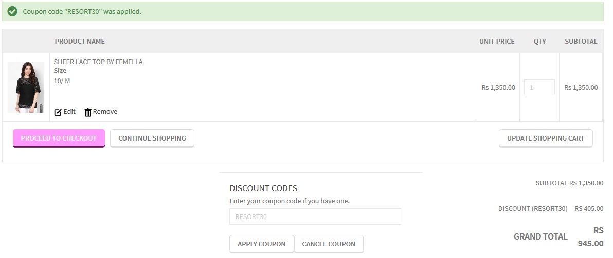This screenshot has width=613, height=258.
Task: Click the Remove trash can icon
Action: point(88,112)
